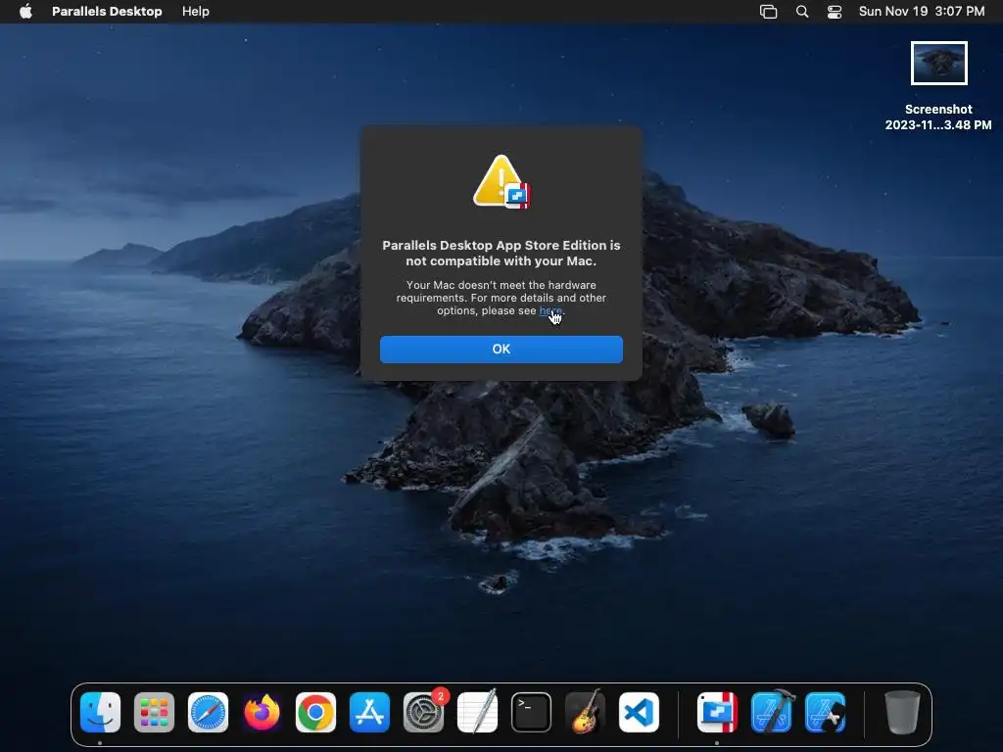Image resolution: width=1003 pixels, height=752 pixels.
Task: Open the App Store from the Dock
Action: point(369,712)
